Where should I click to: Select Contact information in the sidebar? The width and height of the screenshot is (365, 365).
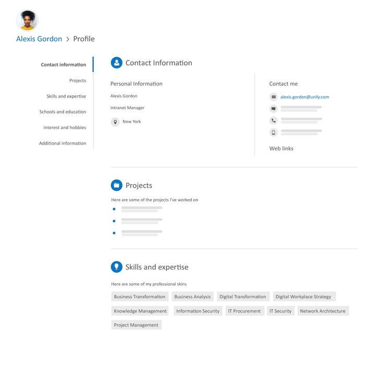(63, 65)
